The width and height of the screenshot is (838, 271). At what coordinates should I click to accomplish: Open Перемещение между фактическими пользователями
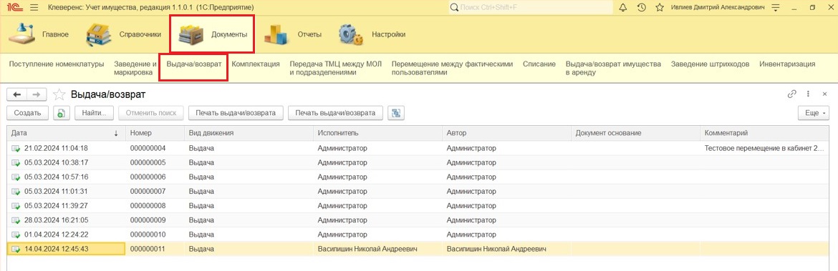[x=452, y=68]
